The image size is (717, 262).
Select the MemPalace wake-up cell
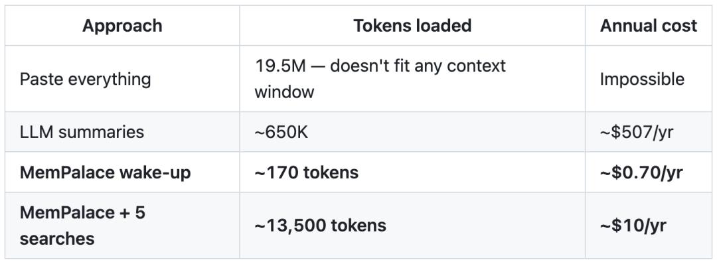pyautogui.click(x=122, y=172)
